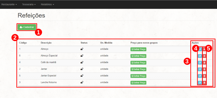Click Definir Preço for Jantar Especial
217x98 pixels.
click(138, 76)
